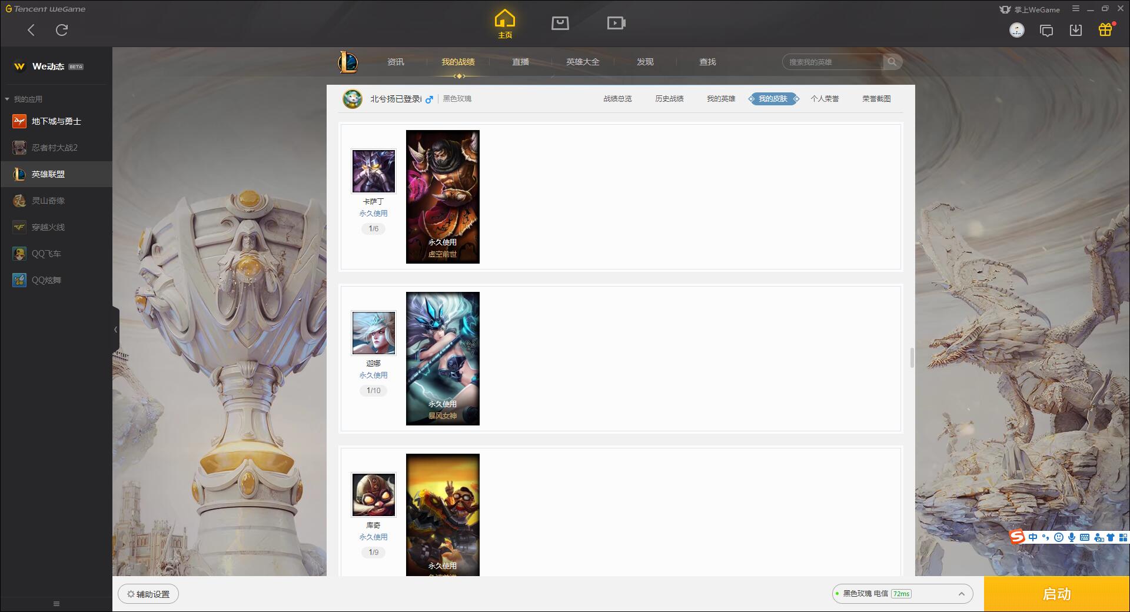The width and height of the screenshot is (1130, 612).
Task: Go back with the left arrow icon
Action: tap(31, 30)
